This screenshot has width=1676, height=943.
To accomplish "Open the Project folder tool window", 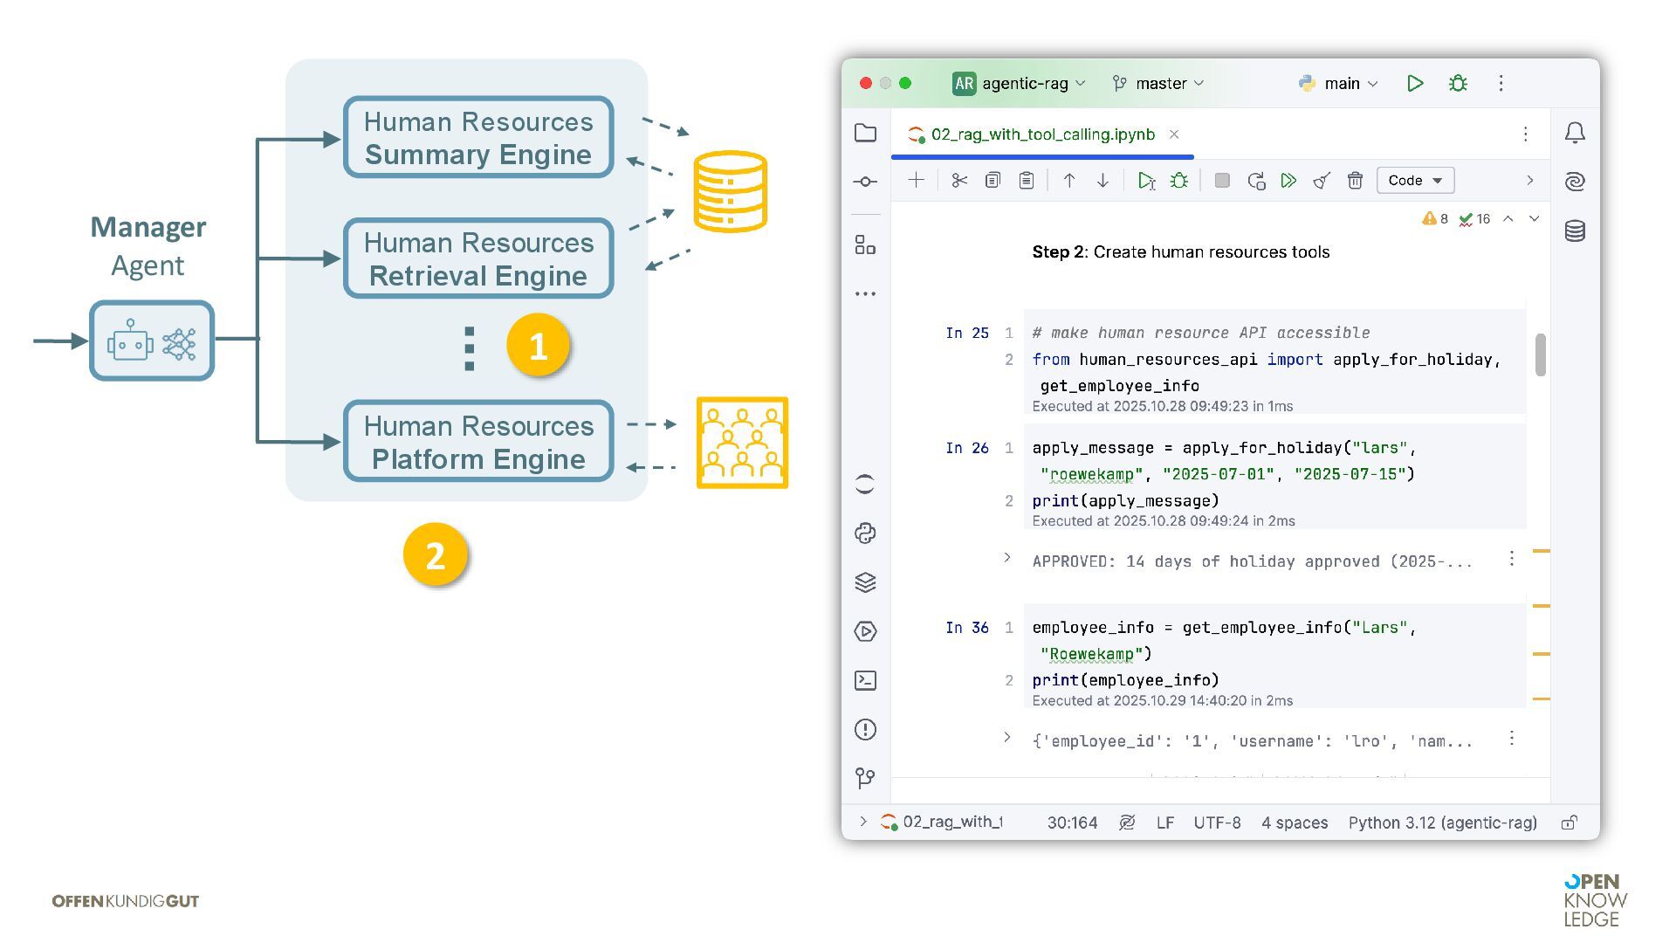I will 865,133.
